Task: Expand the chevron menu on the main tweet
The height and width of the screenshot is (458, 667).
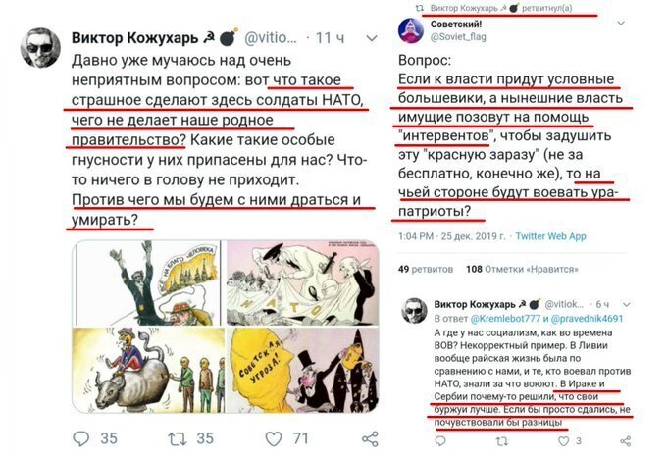Action: pos(372,38)
